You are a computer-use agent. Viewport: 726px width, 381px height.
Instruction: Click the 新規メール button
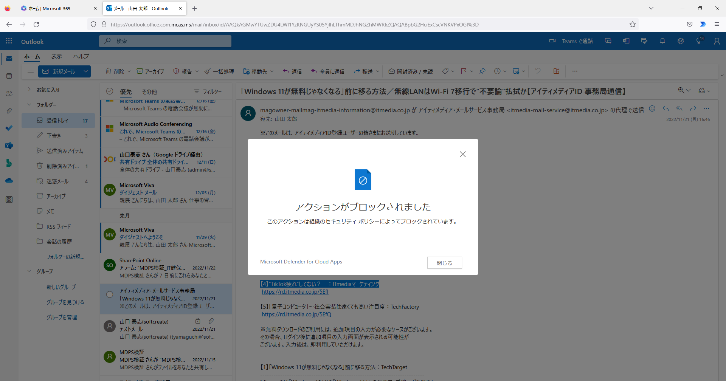tap(59, 71)
